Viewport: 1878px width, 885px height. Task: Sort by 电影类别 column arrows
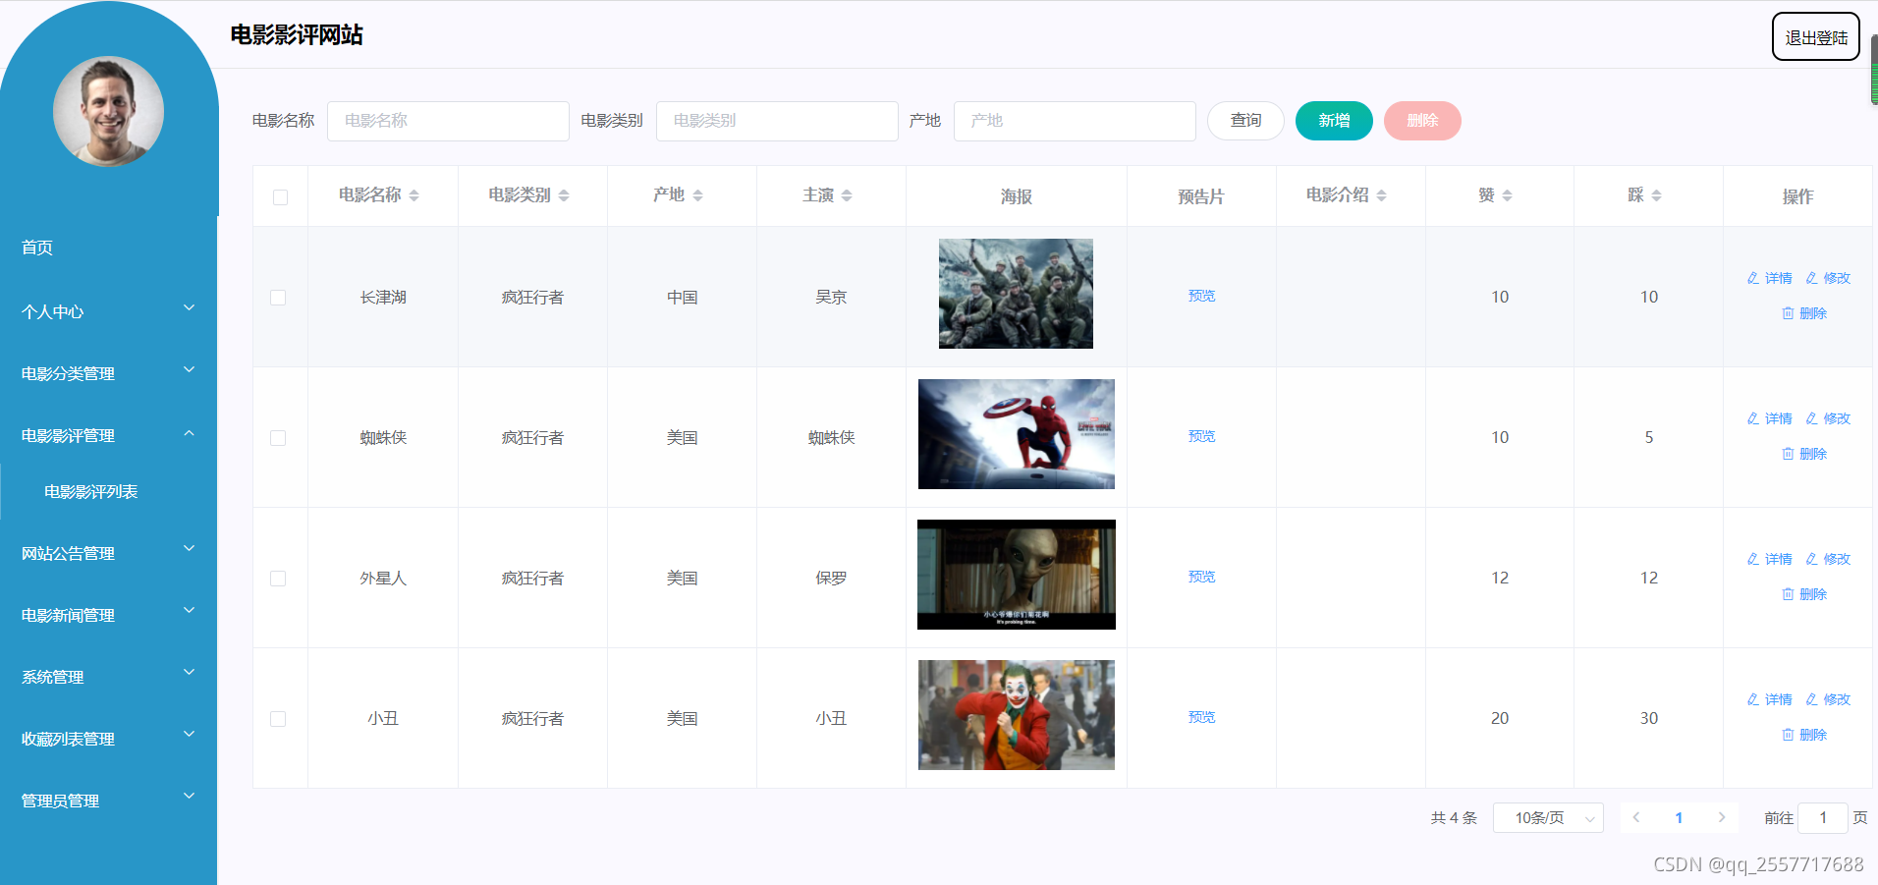pyautogui.click(x=564, y=195)
